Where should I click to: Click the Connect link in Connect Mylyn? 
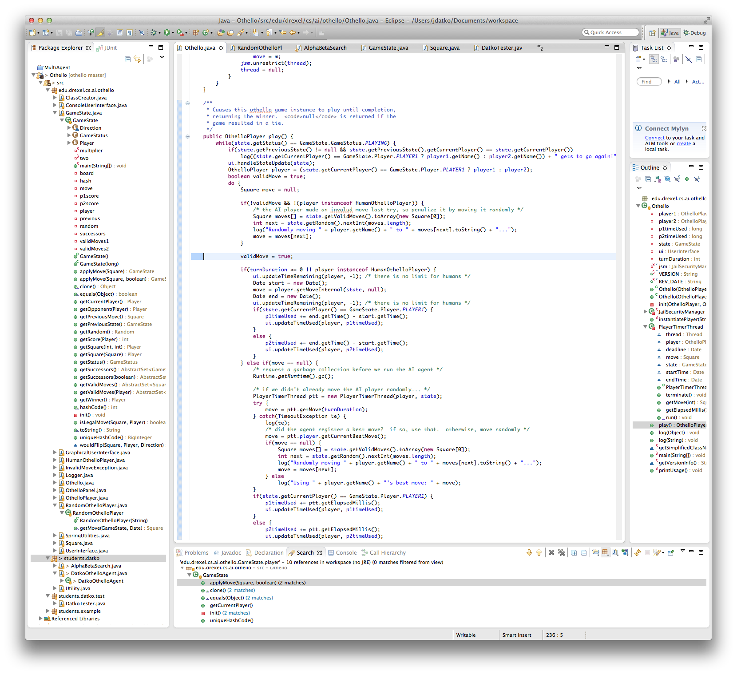(x=654, y=138)
